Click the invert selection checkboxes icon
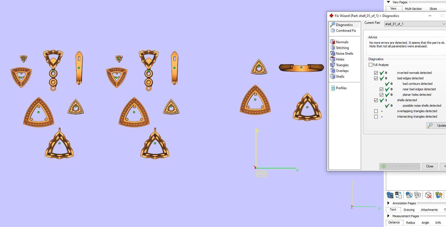Viewport: 446px width, 227px height. pyautogui.click(x=399, y=195)
